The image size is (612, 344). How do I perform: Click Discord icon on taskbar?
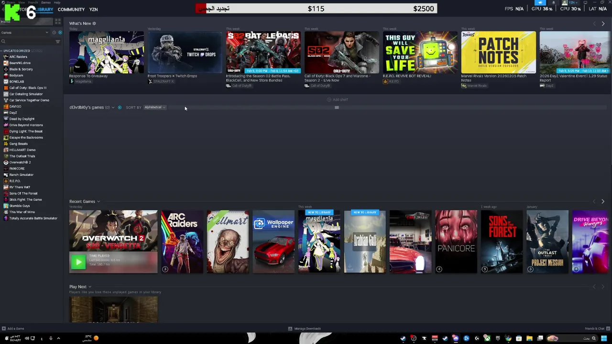[456, 338]
